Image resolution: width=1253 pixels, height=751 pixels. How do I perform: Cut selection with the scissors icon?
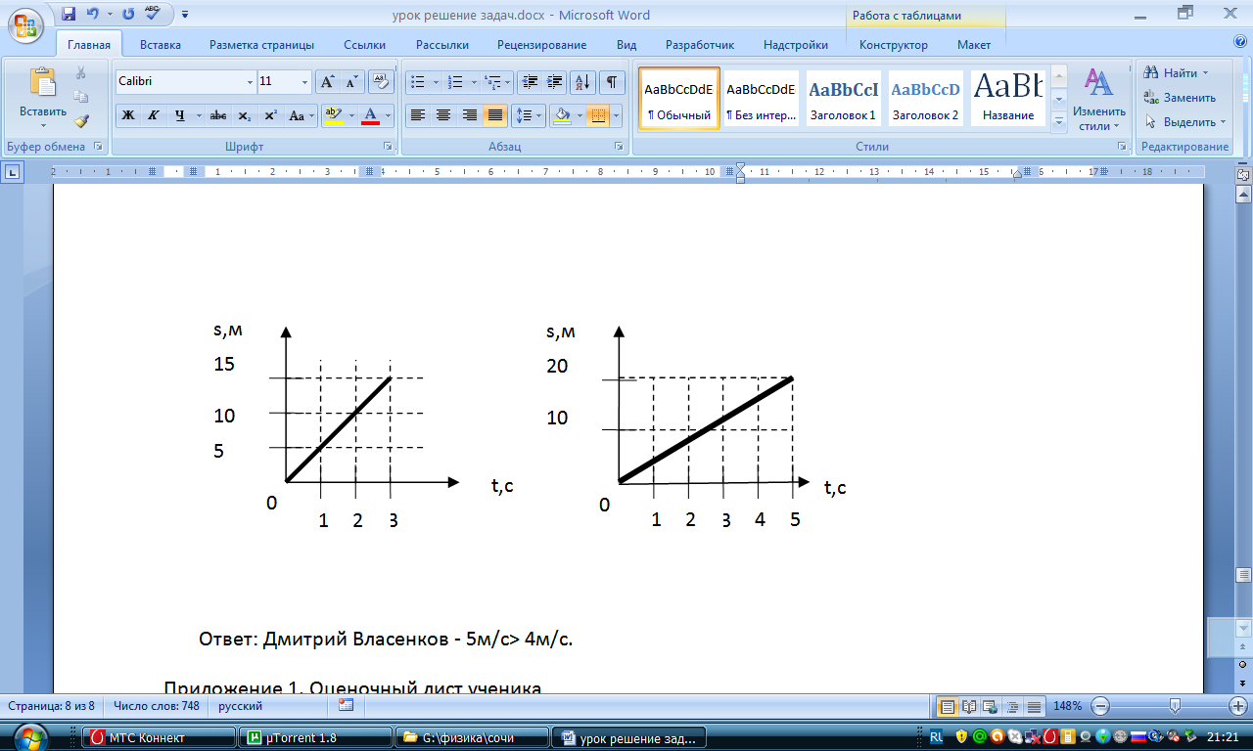tap(81, 73)
